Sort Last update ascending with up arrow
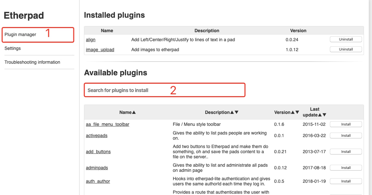The width and height of the screenshot is (372, 195). [x=320, y=115]
